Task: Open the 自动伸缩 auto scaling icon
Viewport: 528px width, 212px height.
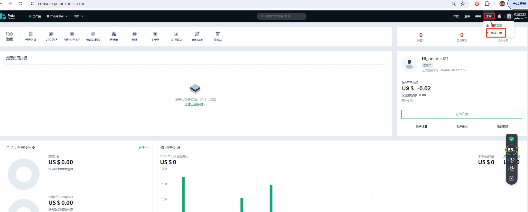Action: (x=197, y=34)
